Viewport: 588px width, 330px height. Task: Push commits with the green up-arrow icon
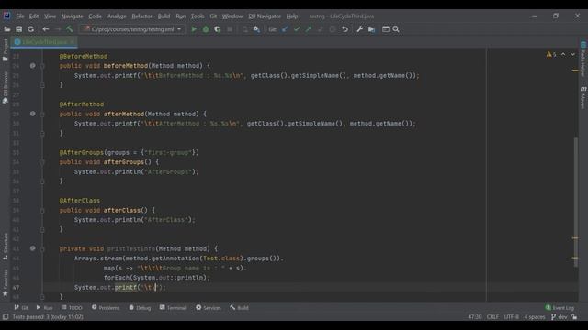click(309, 29)
